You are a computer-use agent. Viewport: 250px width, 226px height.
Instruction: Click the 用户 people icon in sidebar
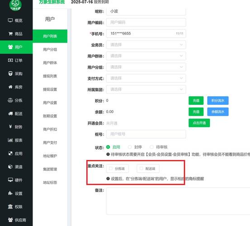10,47
